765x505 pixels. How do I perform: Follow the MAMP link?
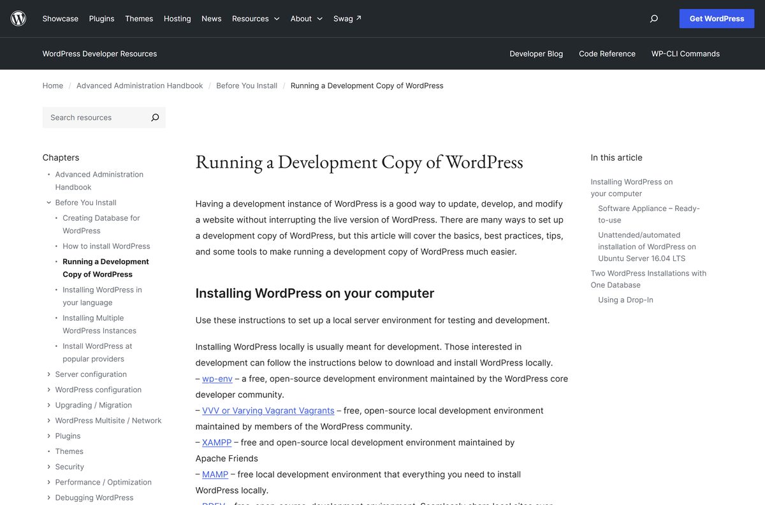click(x=215, y=474)
